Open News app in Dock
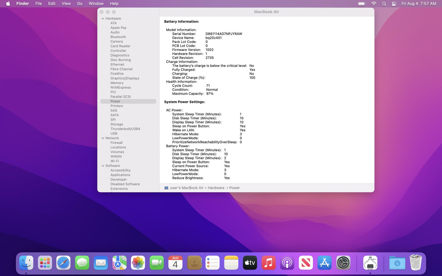Viewport: 442px width, 276px height. (306, 263)
